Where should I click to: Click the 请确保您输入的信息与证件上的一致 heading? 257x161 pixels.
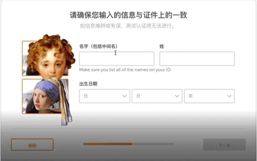128,15
